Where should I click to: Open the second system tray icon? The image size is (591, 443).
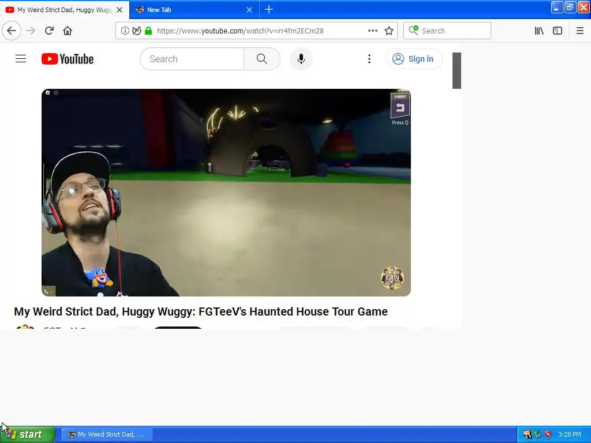pyautogui.click(x=537, y=434)
